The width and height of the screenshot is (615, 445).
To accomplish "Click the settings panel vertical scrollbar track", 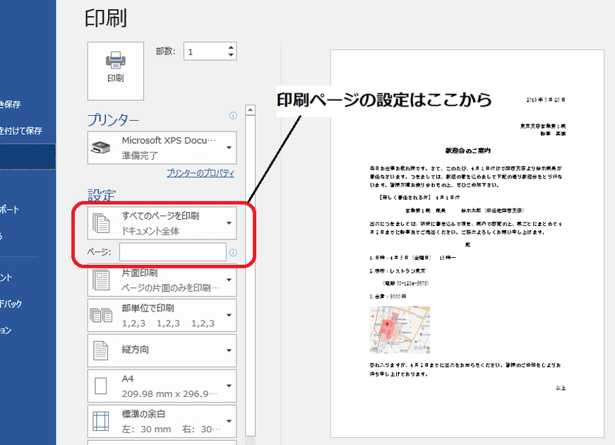I will [x=250, y=275].
